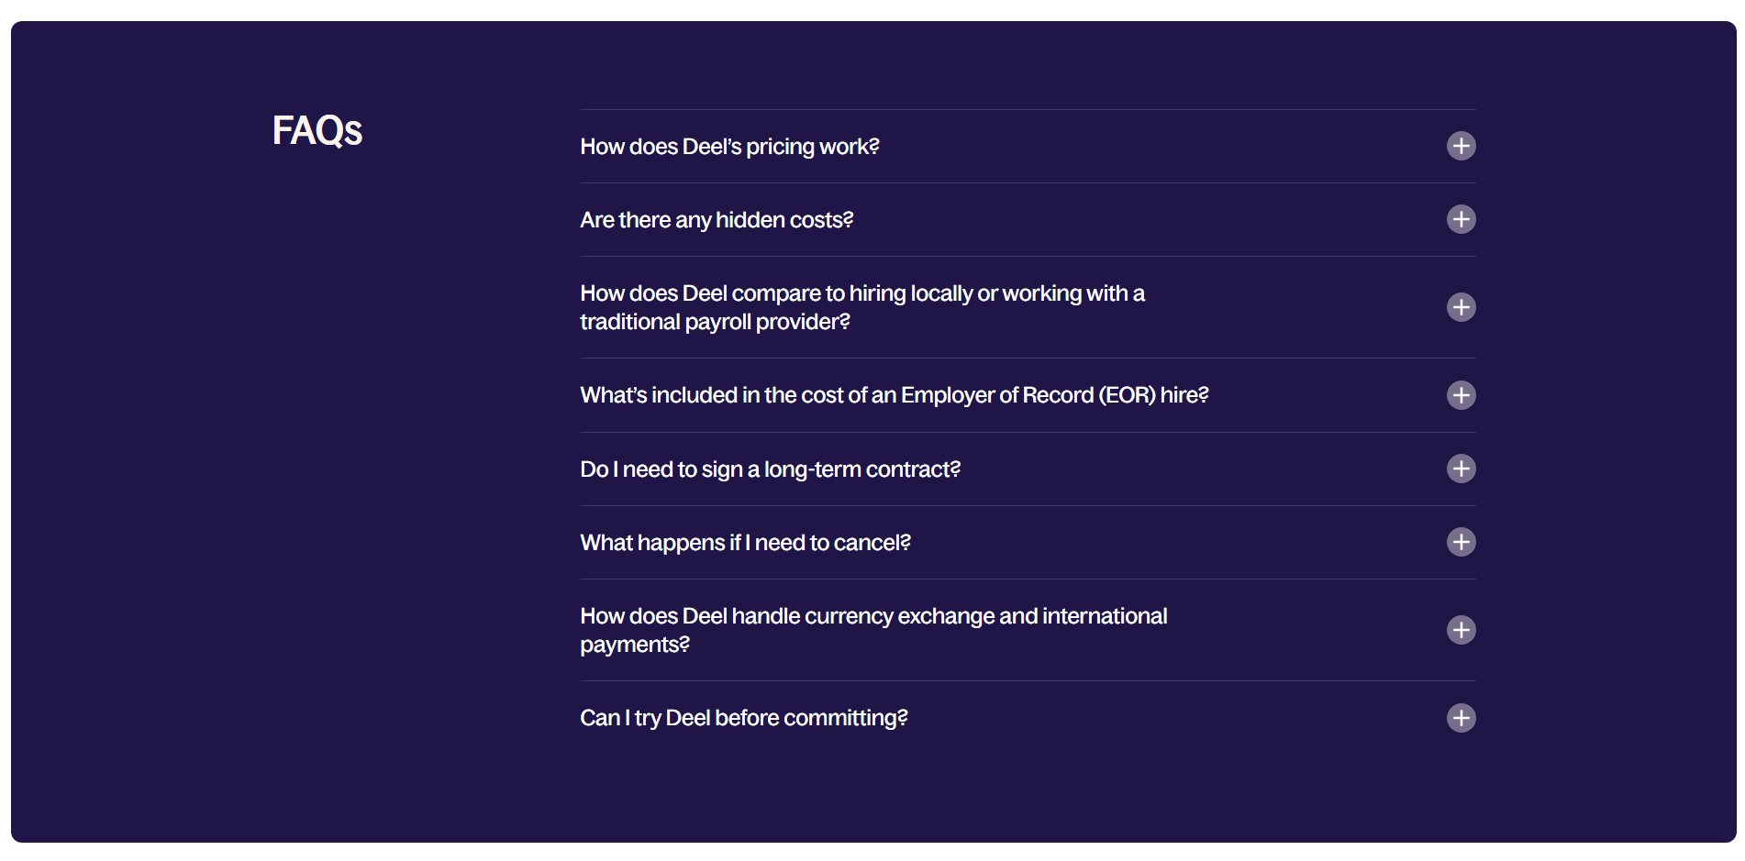Viewport: 1745px width, 861px height.
Task: Expand "How does Deel's pricing work?"
Action: (1028, 147)
